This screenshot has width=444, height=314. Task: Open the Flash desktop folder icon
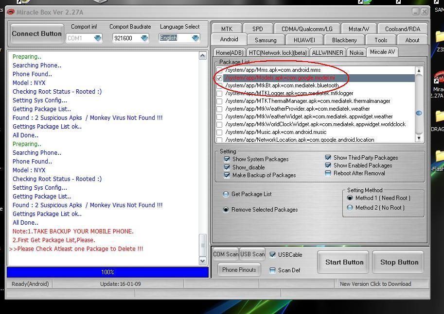[440, 156]
